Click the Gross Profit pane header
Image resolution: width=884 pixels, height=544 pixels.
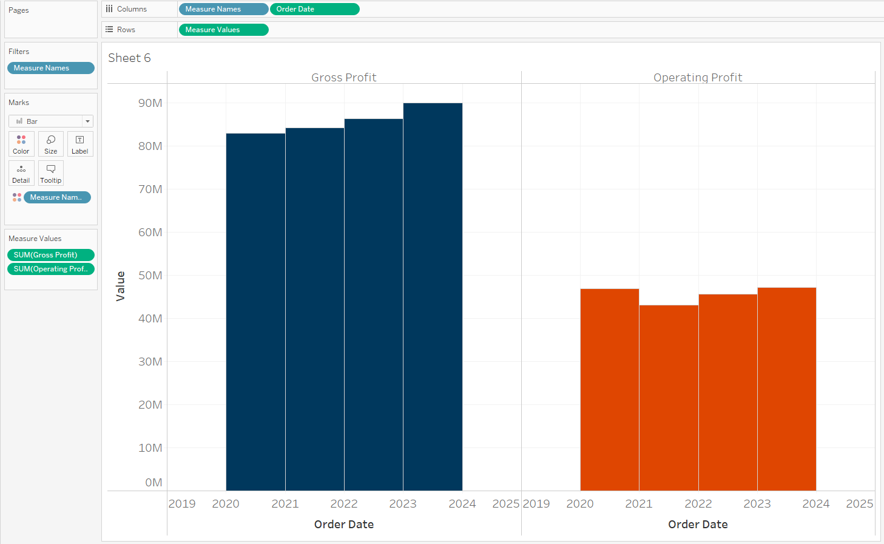point(343,77)
